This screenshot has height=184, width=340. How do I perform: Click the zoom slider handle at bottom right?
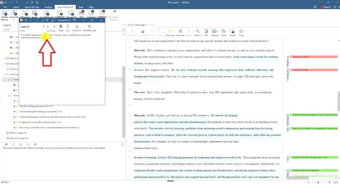pyautogui.click(x=318, y=182)
